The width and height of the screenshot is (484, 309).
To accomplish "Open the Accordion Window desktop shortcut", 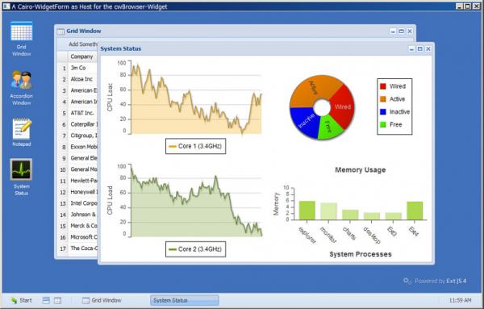I will pos(21,88).
